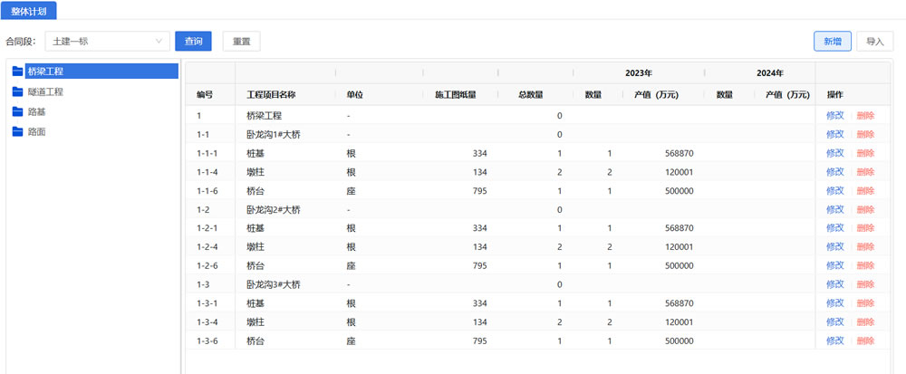Click 修改 for row 1 桥梁工程
The height and width of the screenshot is (374, 906).
coord(834,116)
